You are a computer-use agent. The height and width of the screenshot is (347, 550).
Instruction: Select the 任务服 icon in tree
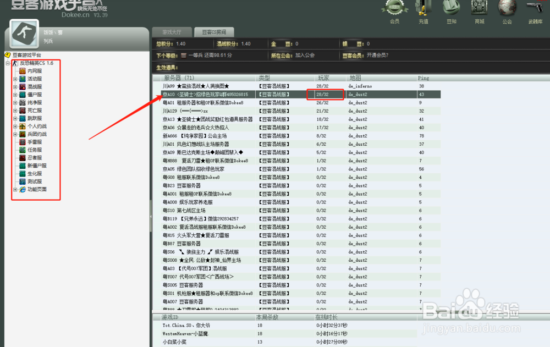[x=23, y=150]
